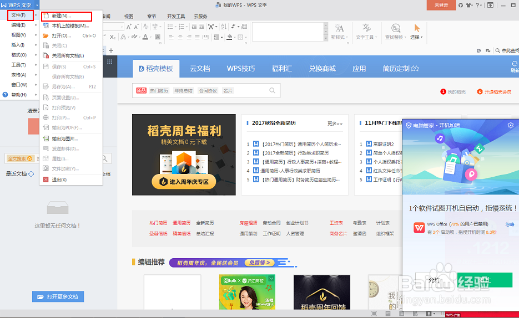Click the shading paint bucket icon

[x=229, y=37]
